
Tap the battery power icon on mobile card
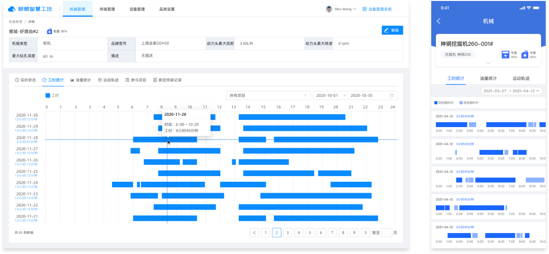tap(505, 55)
